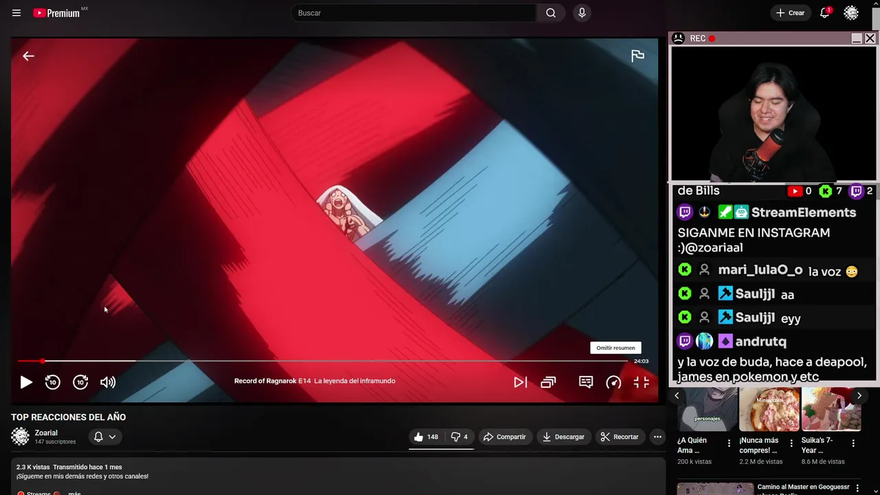Click the Kick viewer count icon in chat
Image resolution: width=880 pixels, height=495 pixels.
click(826, 191)
